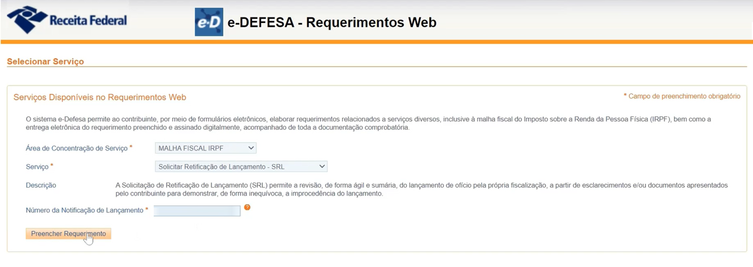
Task: Focus Número da Notificação de Lançamento field
Action: [x=197, y=211]
